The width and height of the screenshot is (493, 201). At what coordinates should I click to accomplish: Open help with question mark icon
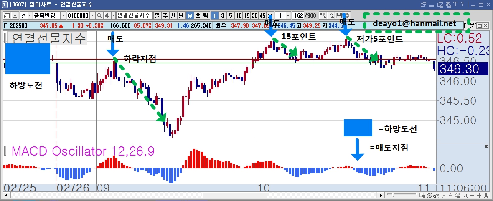coord(462,4)
